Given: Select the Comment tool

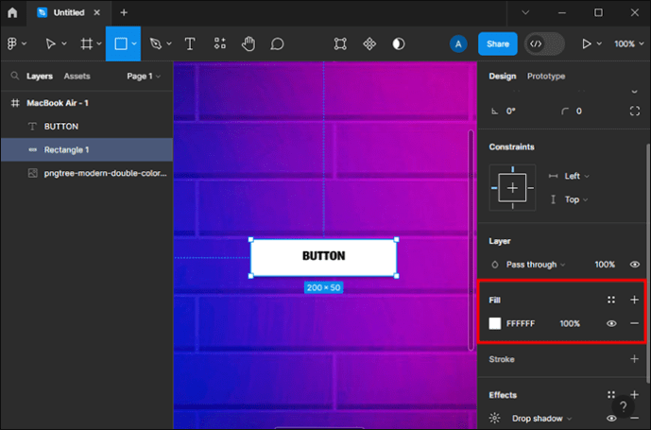Looking at the screenshot, I should 277,43.
